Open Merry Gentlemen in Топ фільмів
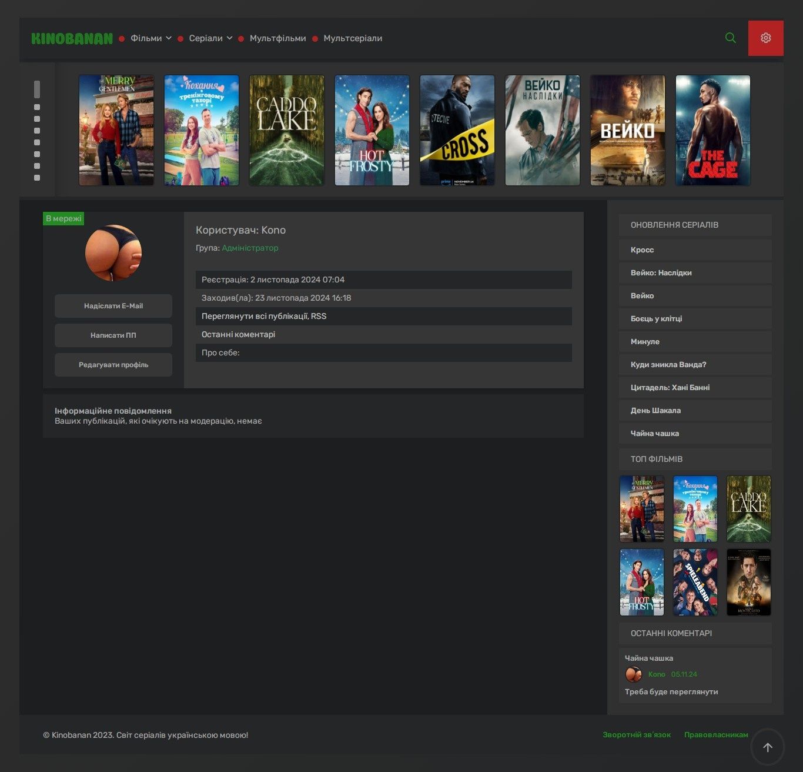 coord(642,509)
